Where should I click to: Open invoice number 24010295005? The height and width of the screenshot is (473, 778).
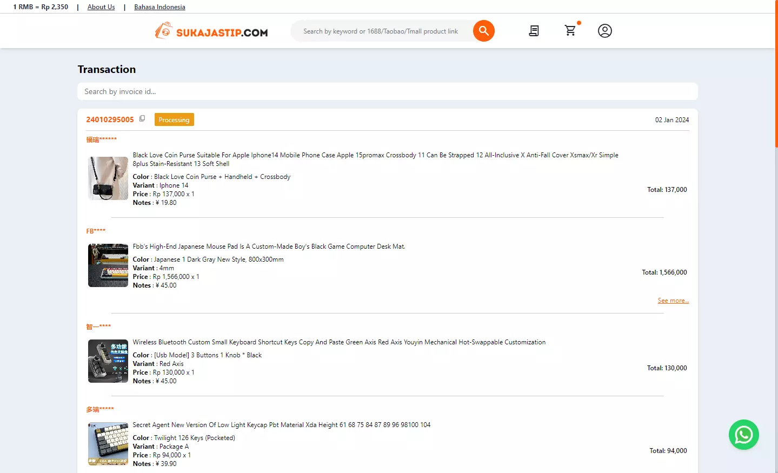(x=110, y=119)
